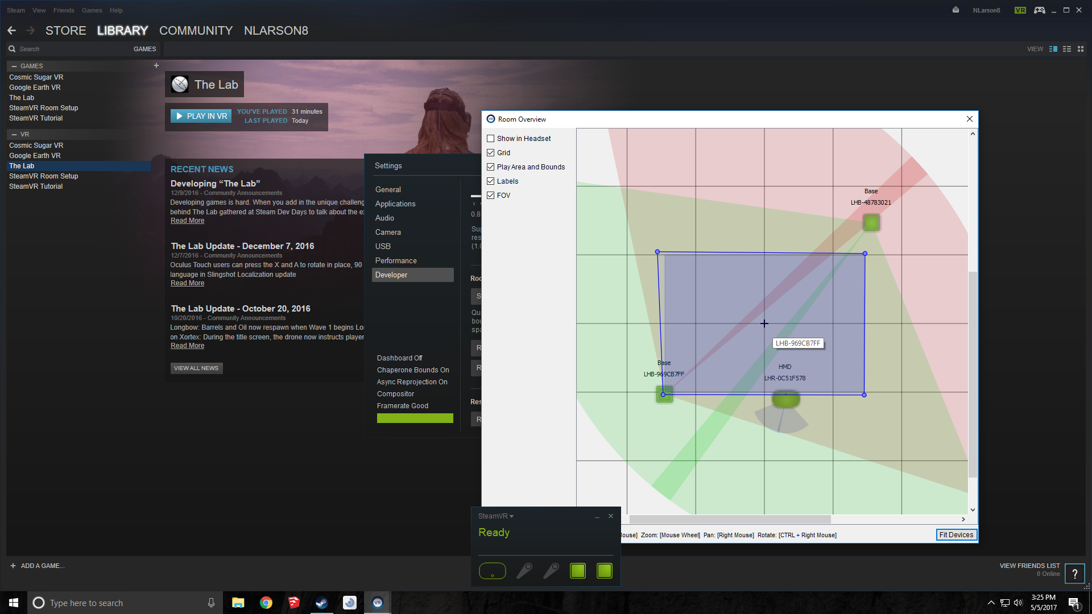The height and width of the screenshot is (614, 1092).
Task: Open the Steam notifications inbox icon
Action: pyautogui.click(x=955, y=10)
